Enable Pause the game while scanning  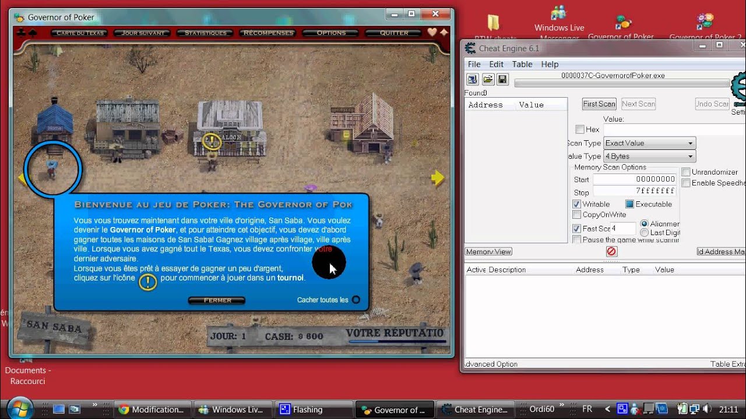pyautogui.click(x=577, y=240)
